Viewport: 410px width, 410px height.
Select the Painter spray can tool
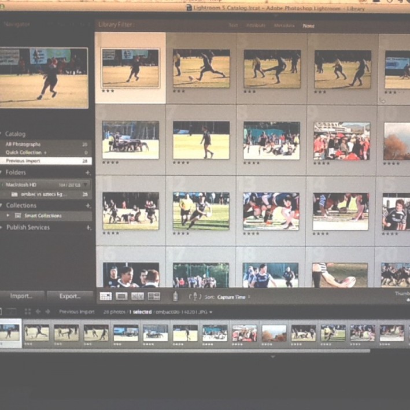click(x=175, y=296)
